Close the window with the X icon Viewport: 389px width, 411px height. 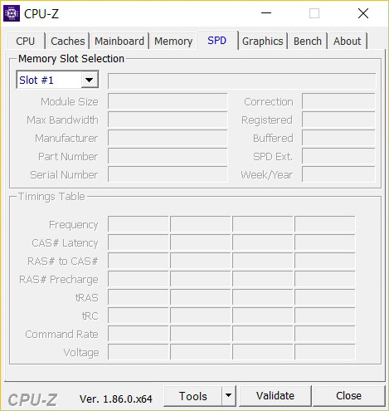coord(363,13)
